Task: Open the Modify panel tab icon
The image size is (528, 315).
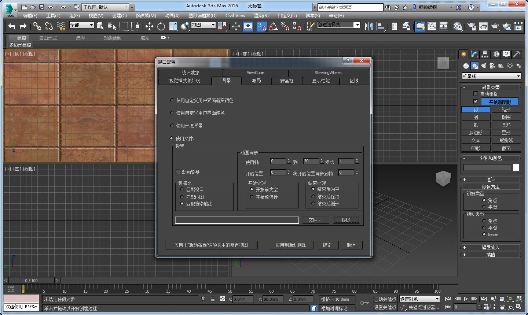Action: pyautogui.click(x=474, y=54)
